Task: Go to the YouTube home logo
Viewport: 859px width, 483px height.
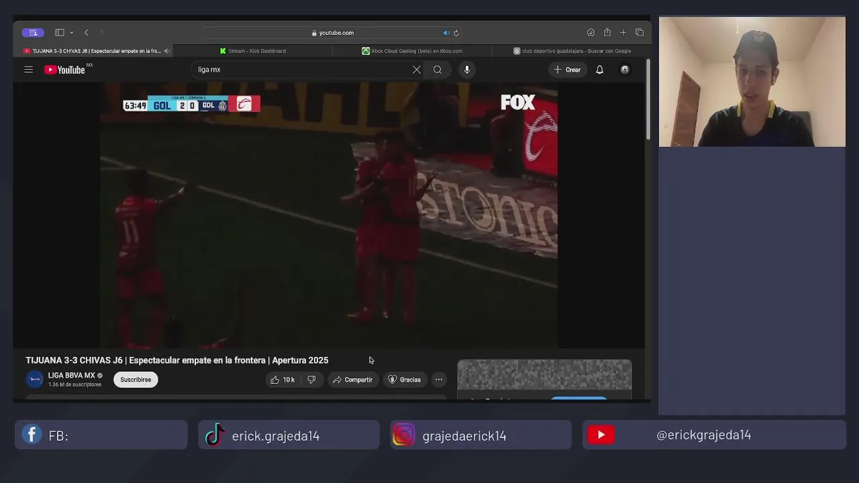Action: coord(65,70)
